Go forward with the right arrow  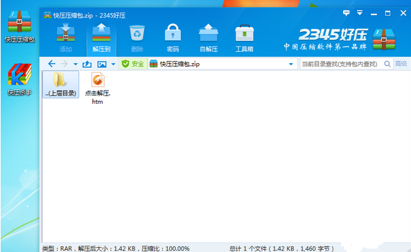pos(64,64)
